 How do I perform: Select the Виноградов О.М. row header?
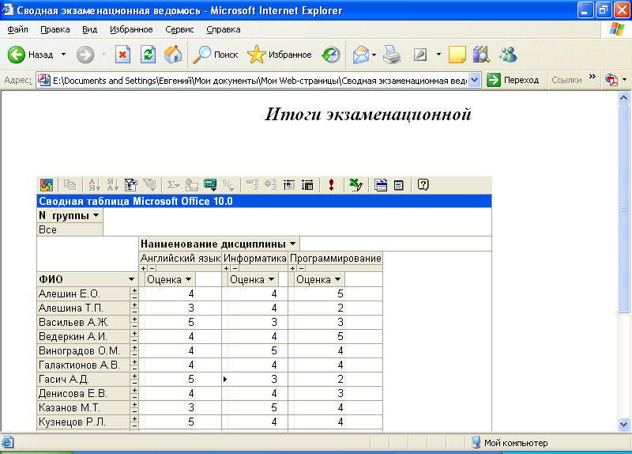84,350
